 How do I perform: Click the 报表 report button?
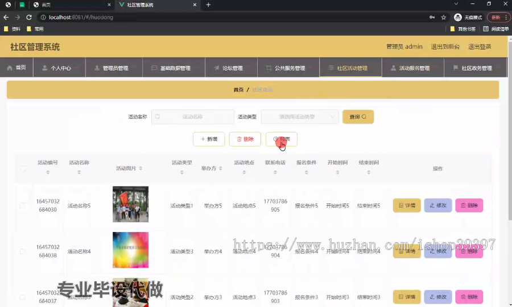point(281,139)
